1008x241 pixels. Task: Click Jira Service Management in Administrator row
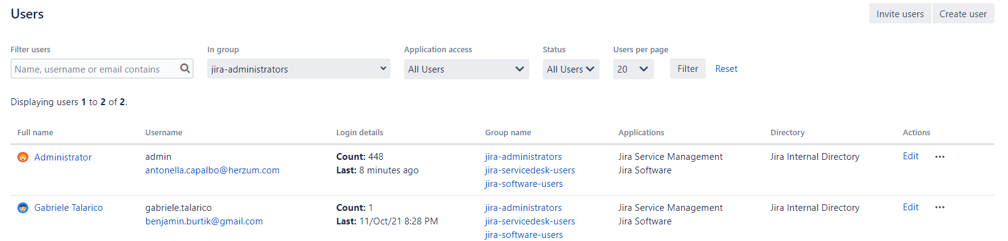671,157
